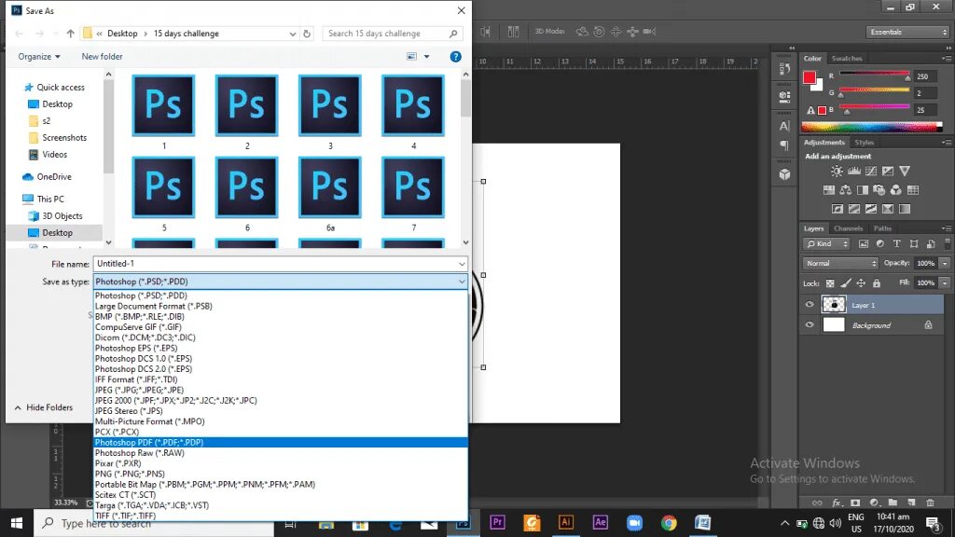Add a Brightness/Contrast adjustment
The height and width of the screenshot is (537, 955).
pos(837,172)
